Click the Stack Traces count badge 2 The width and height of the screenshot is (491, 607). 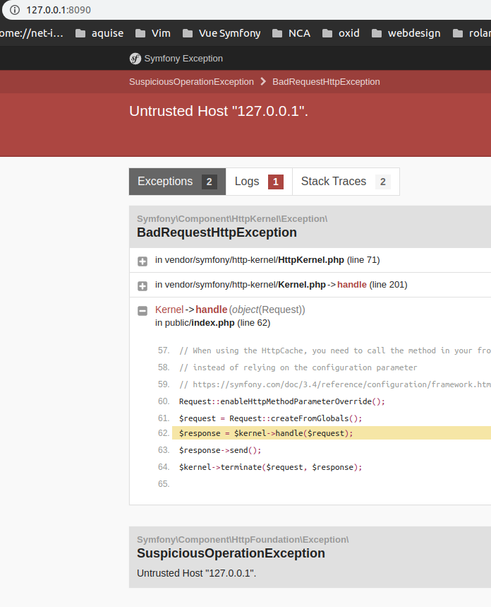pos(383,182)
